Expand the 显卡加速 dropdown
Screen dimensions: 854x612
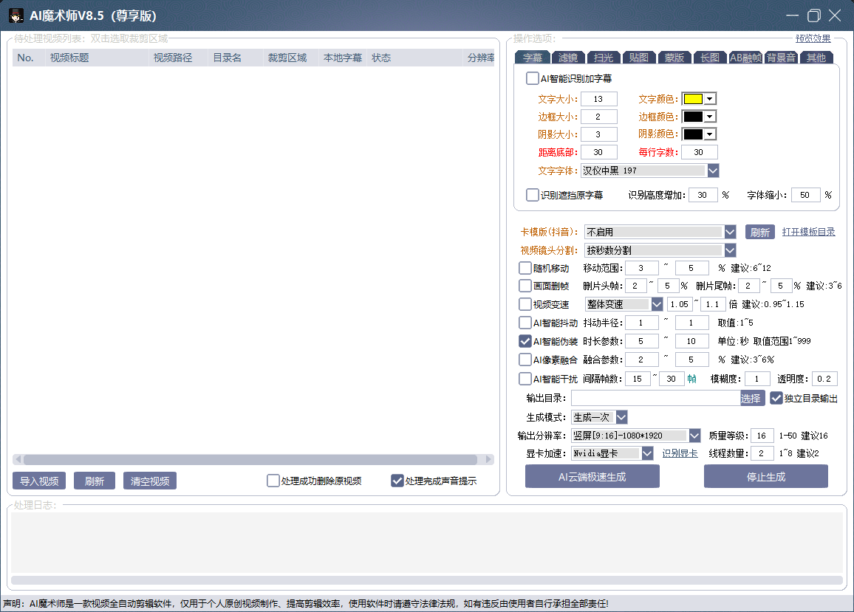tap(647, 453)
